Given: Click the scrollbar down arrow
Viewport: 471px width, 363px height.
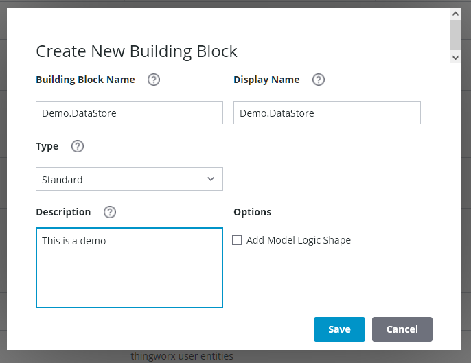Looking at the screenshot, I should pyautogui.click(x=455, y=58).
